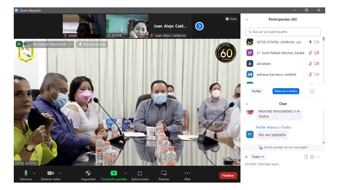Click 'SETSE ESTATAL' name label on video
This screenshot has width=339, height=190.
click(x=26, y=163)
